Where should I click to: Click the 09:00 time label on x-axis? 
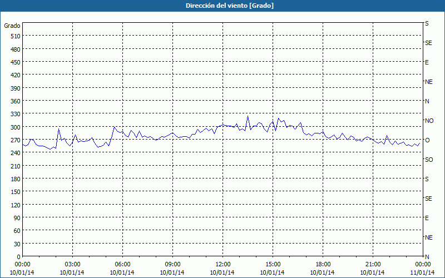coord(172,265)
